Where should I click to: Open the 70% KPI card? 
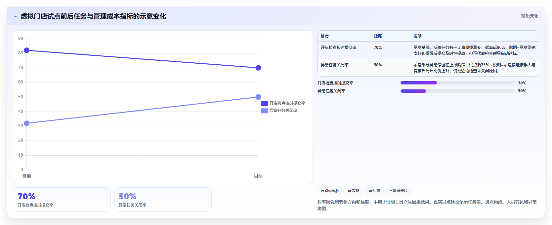point(62,200)
